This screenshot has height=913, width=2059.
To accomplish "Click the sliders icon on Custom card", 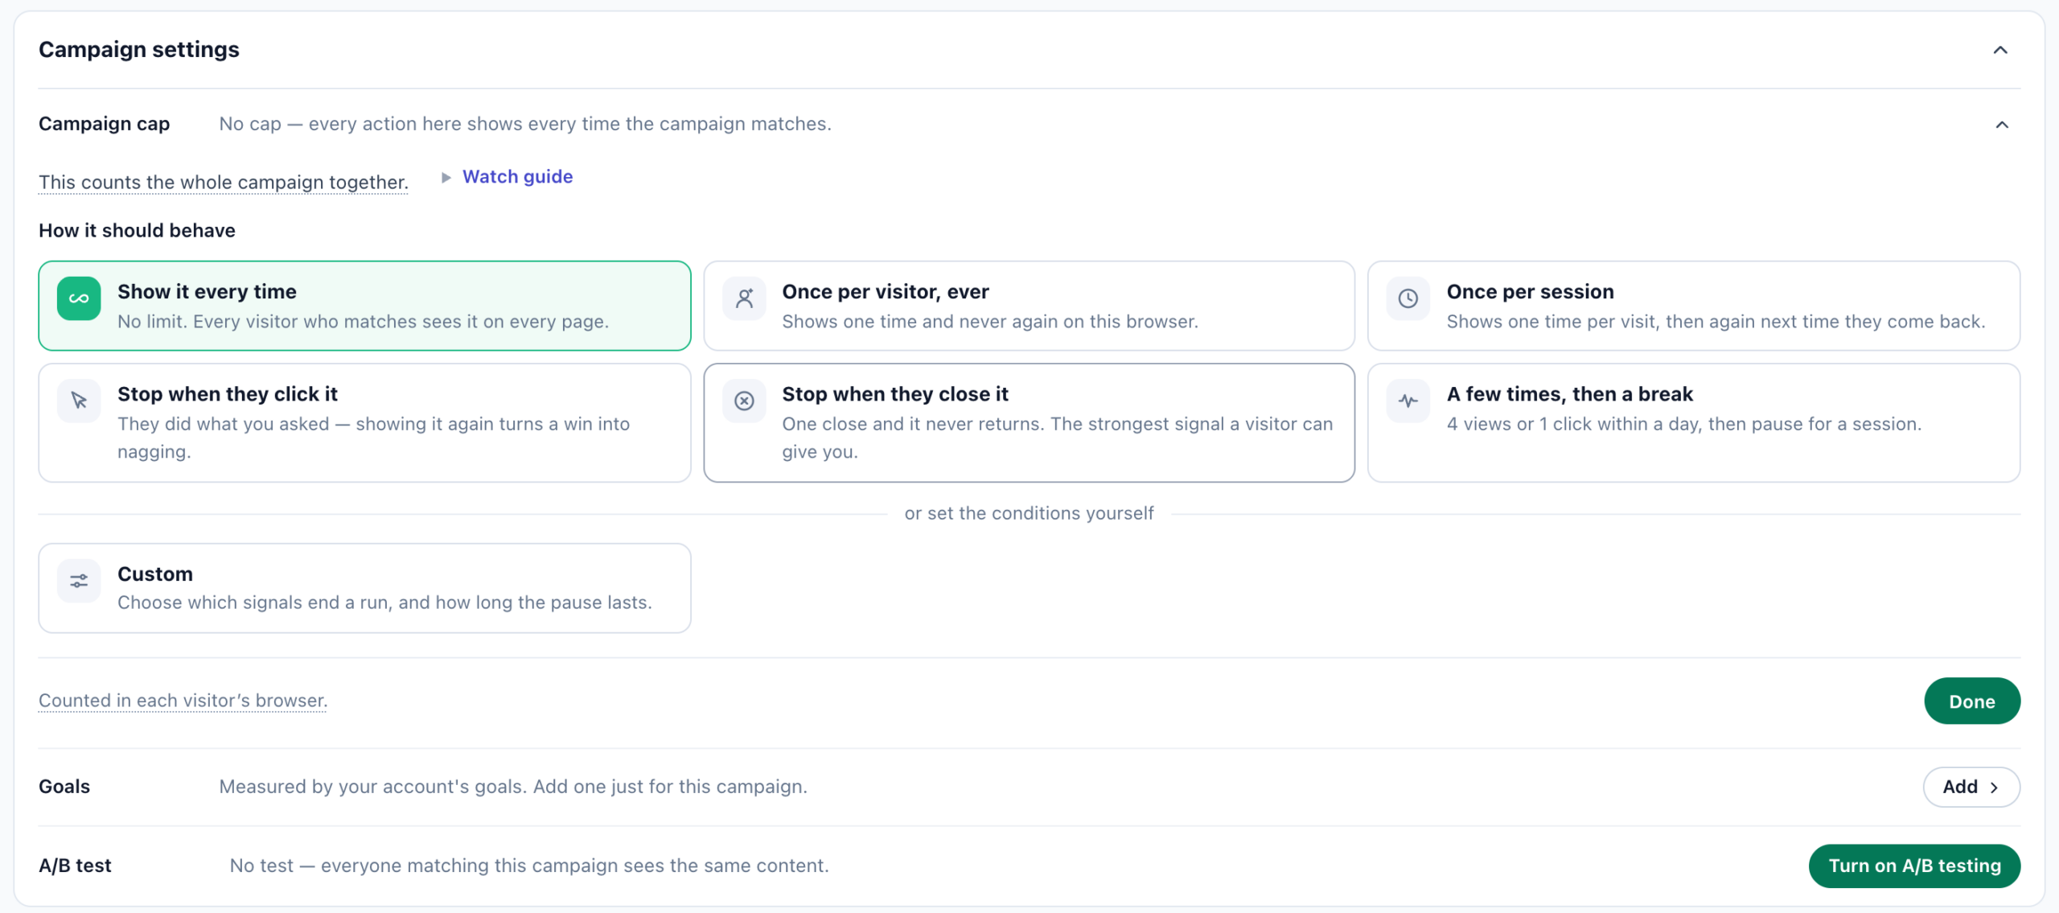I will pos(79,581).
